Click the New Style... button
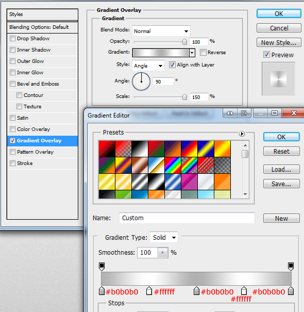This screenshot has height=312, width=304. 279,43
